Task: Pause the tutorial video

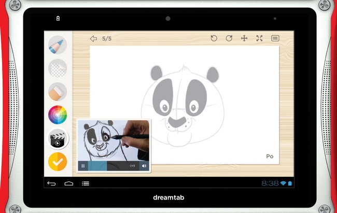Action: point(83,166)
